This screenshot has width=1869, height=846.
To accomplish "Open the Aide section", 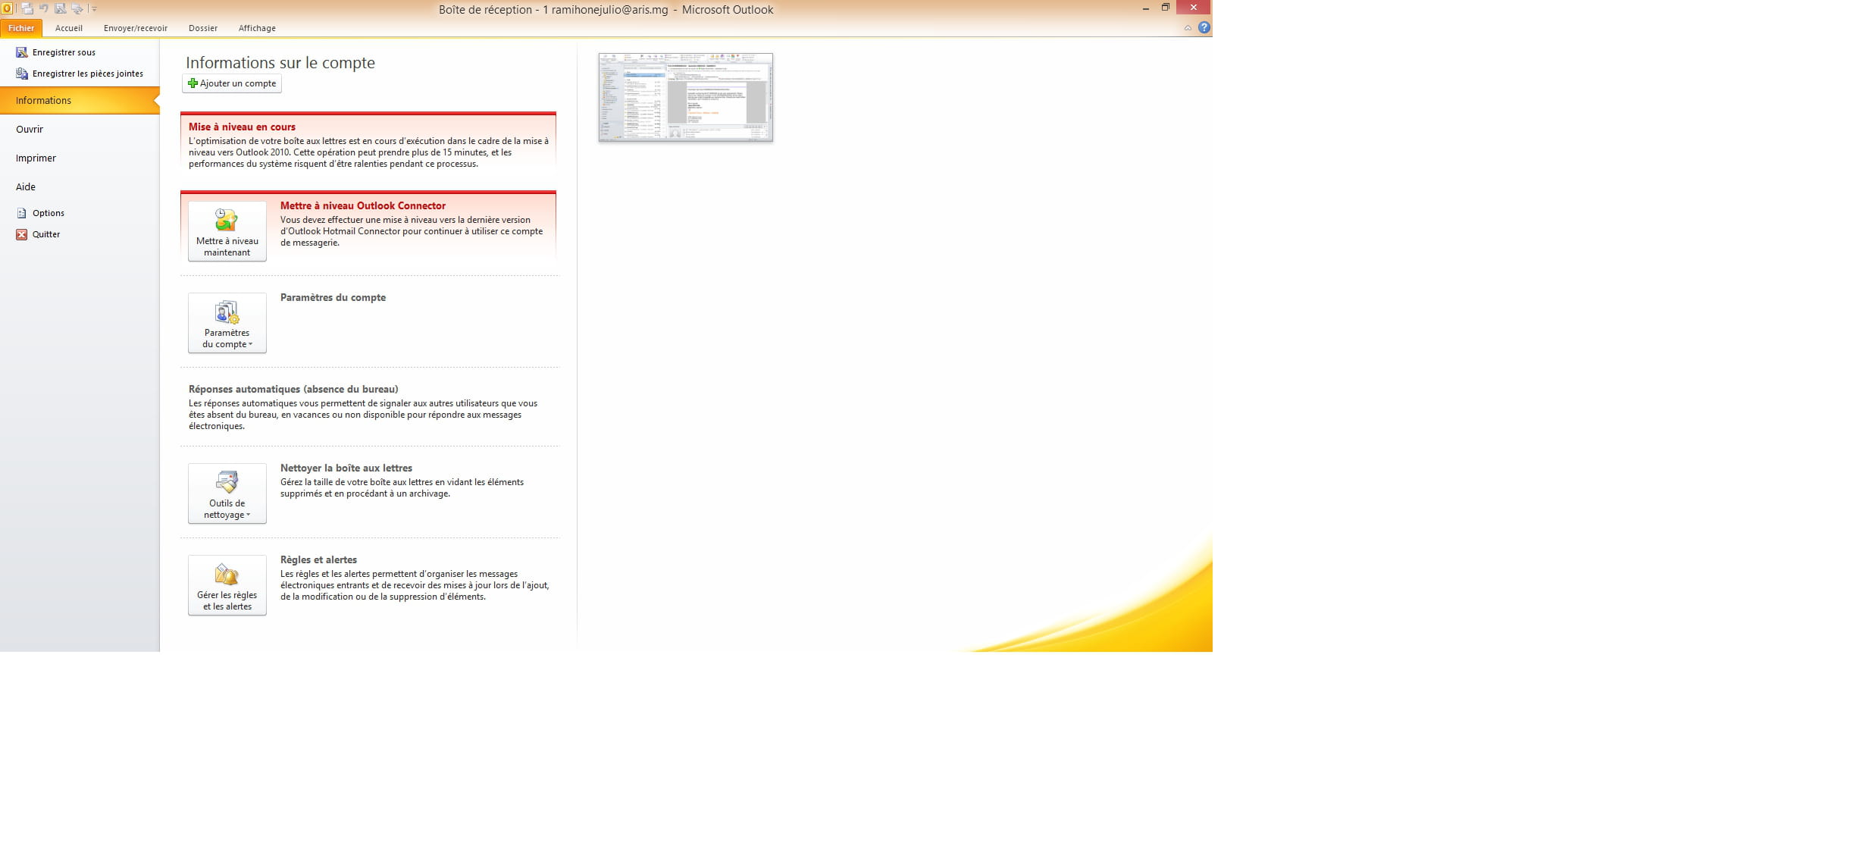I will 26,186.
